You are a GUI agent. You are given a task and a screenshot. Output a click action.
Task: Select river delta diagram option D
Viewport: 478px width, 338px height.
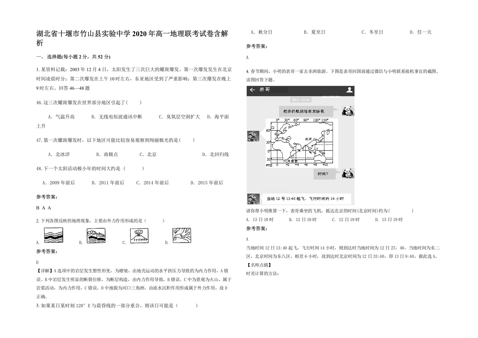(182, 236)
